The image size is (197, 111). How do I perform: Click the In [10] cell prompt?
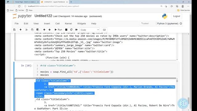pos(27,66)
